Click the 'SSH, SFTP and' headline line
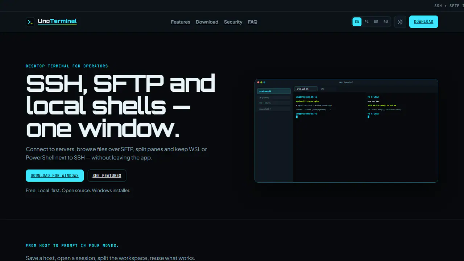This screenshot has height=261, width=464. pos(121,84)
